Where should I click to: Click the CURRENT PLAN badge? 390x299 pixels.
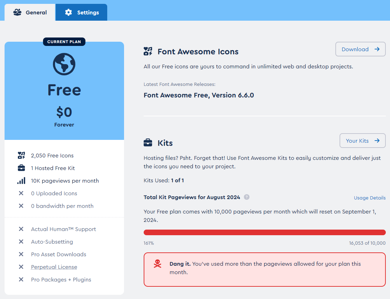64,42
